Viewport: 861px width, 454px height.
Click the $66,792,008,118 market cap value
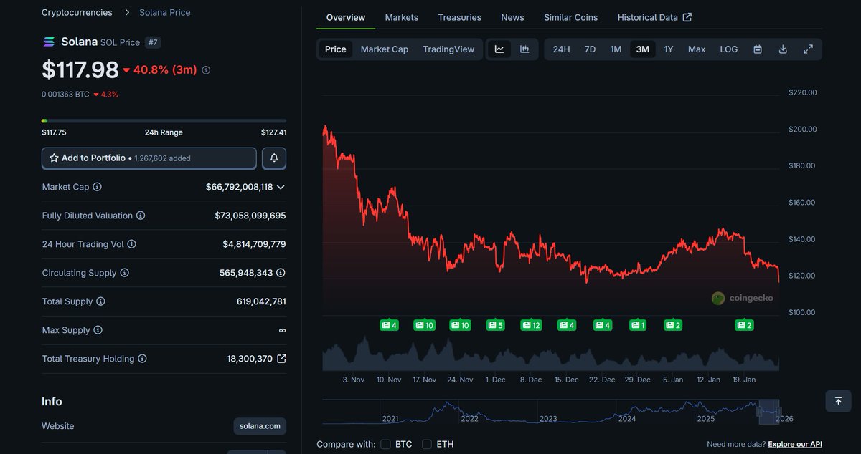tap(239, 187)
